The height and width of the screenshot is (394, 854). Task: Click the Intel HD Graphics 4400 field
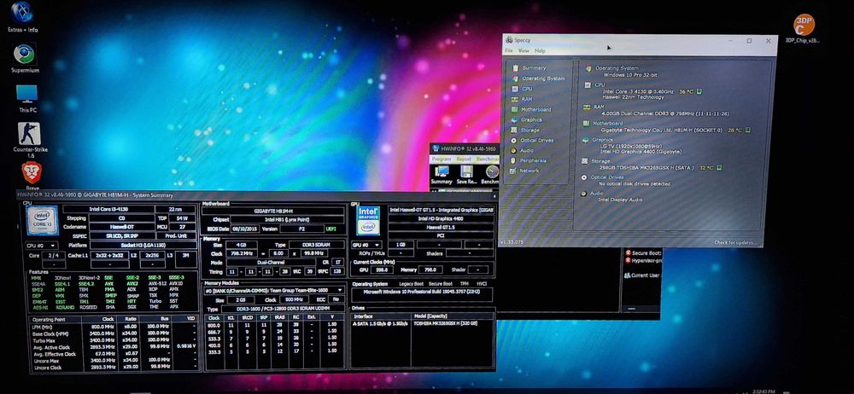442,218
